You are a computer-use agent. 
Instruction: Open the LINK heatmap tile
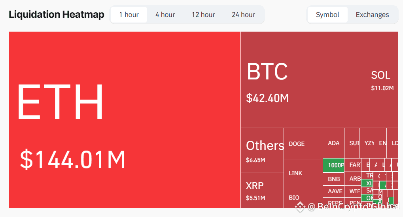pos(303,173)
